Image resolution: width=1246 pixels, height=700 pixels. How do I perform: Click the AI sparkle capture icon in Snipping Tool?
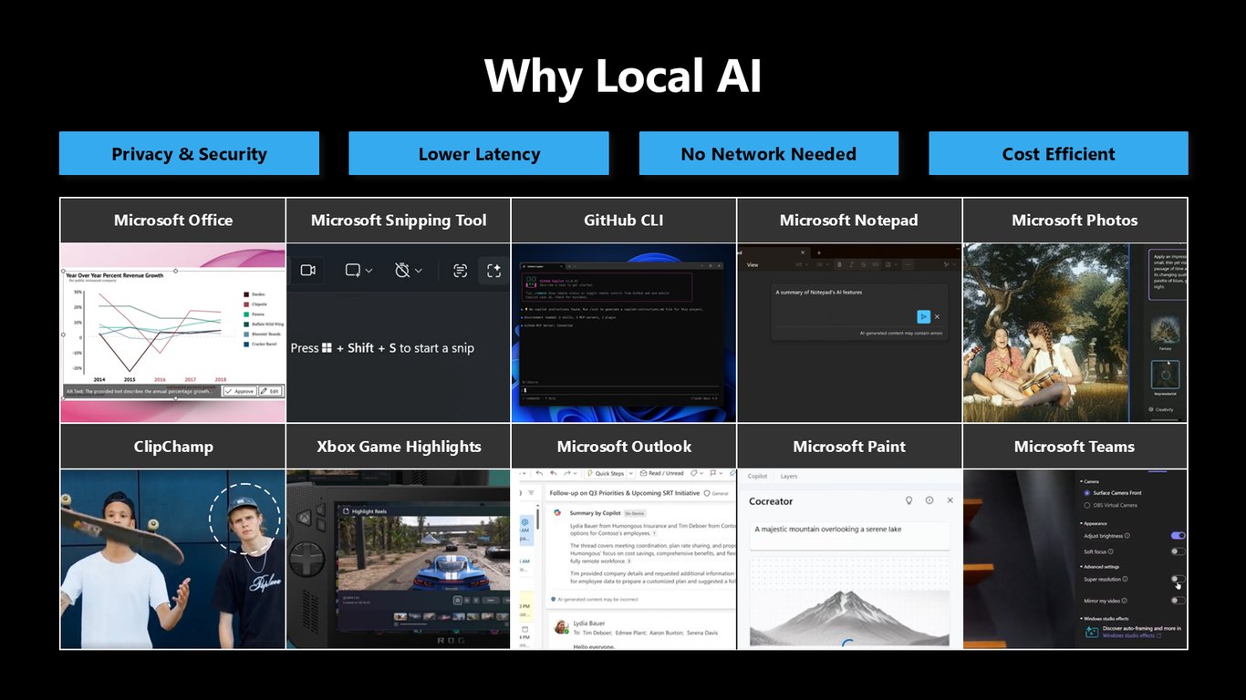(x=493, y=270)
